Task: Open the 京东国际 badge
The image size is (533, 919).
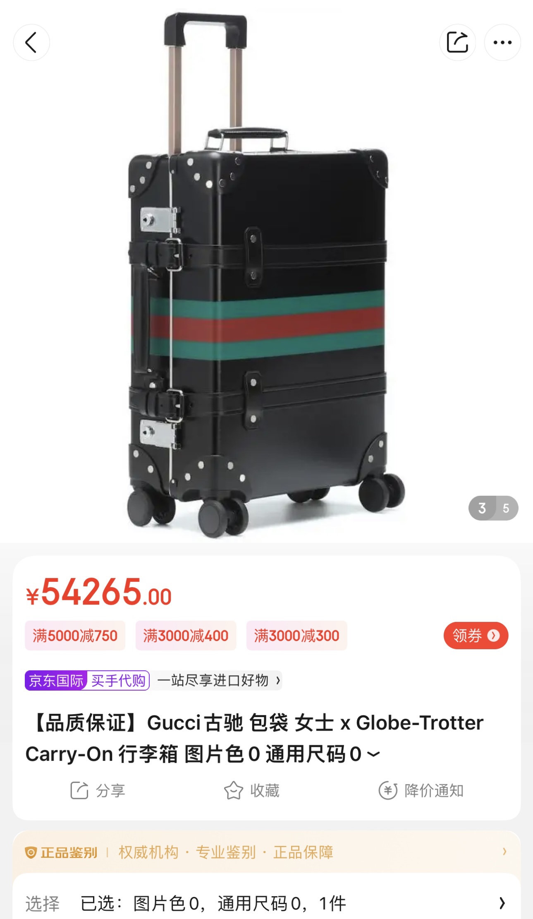Action: pos(56,680)
